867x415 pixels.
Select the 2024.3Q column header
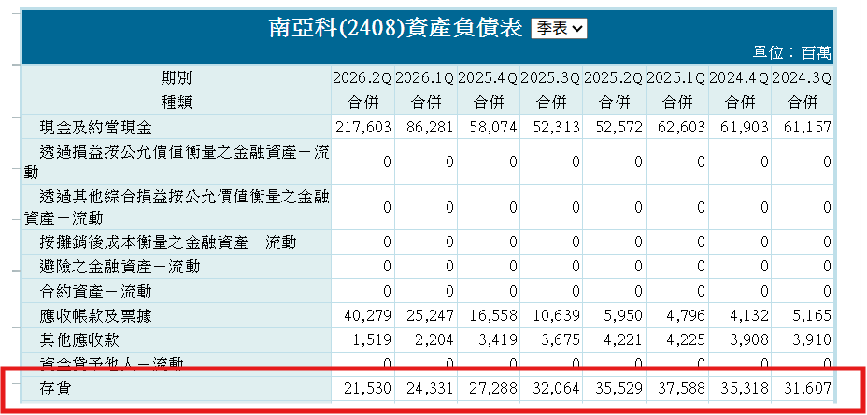coord(803,78)
